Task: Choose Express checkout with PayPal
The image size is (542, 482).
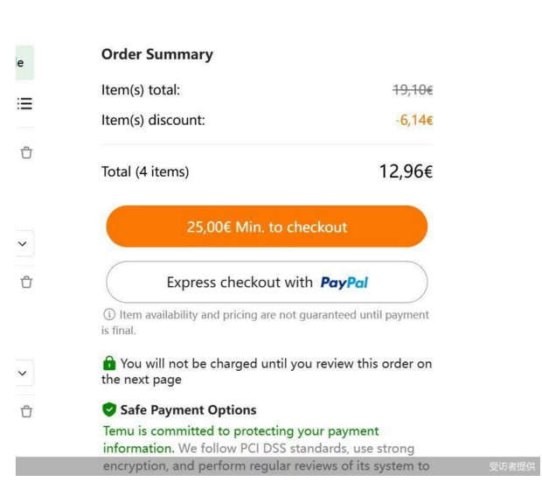Action: [x=267, y=282]
